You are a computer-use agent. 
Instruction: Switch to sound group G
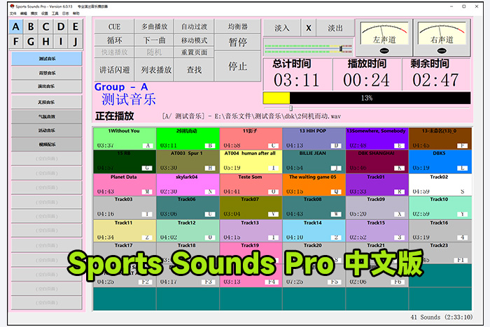[31, 41]
